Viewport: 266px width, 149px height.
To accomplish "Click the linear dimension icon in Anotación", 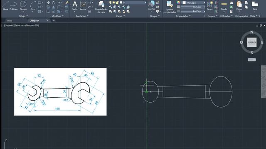I will (x=89, y=2).
